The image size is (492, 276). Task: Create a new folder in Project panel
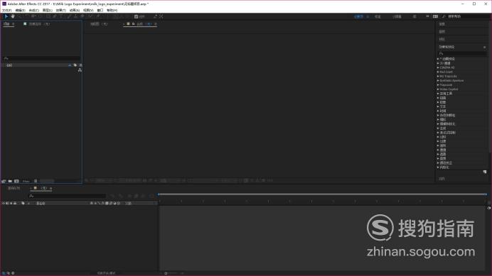click(x=10, y=181)
